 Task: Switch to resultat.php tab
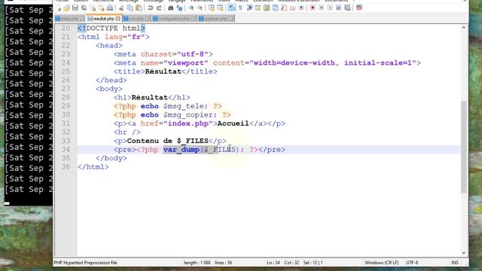pos(104,19)
